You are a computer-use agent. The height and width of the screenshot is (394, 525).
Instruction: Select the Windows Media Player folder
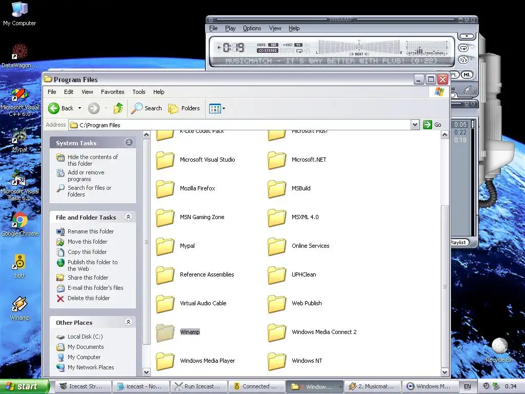click(x=195, y=361)
